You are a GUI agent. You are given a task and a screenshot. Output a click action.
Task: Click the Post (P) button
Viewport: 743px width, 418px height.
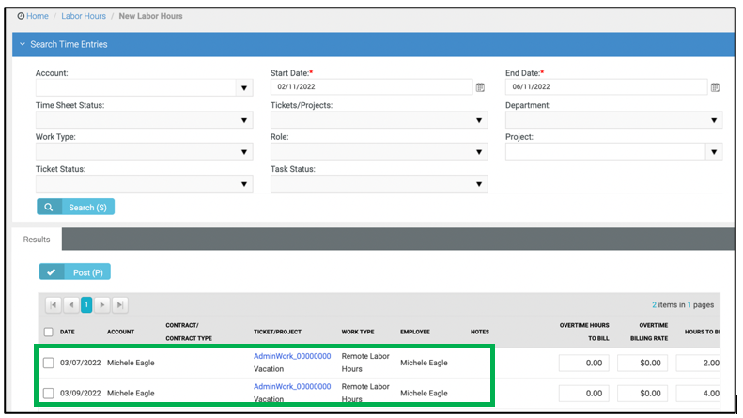pyautogui.click(x=74, y=271)
